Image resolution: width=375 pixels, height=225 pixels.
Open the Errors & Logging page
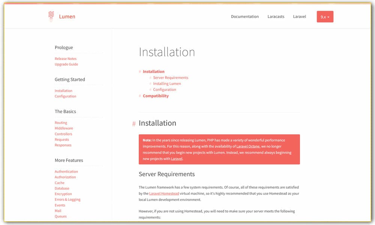(67, 199)
